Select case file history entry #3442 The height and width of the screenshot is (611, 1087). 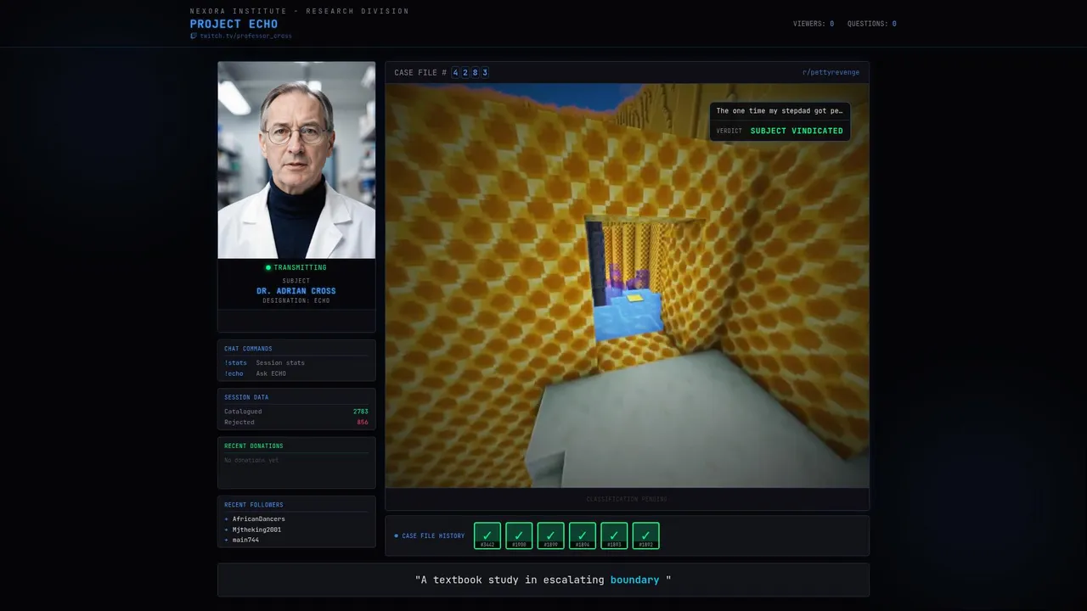pos(487,535)
